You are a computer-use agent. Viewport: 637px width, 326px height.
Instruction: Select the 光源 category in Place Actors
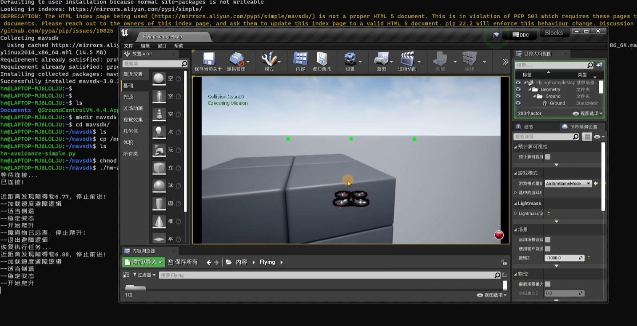point(128,97)
